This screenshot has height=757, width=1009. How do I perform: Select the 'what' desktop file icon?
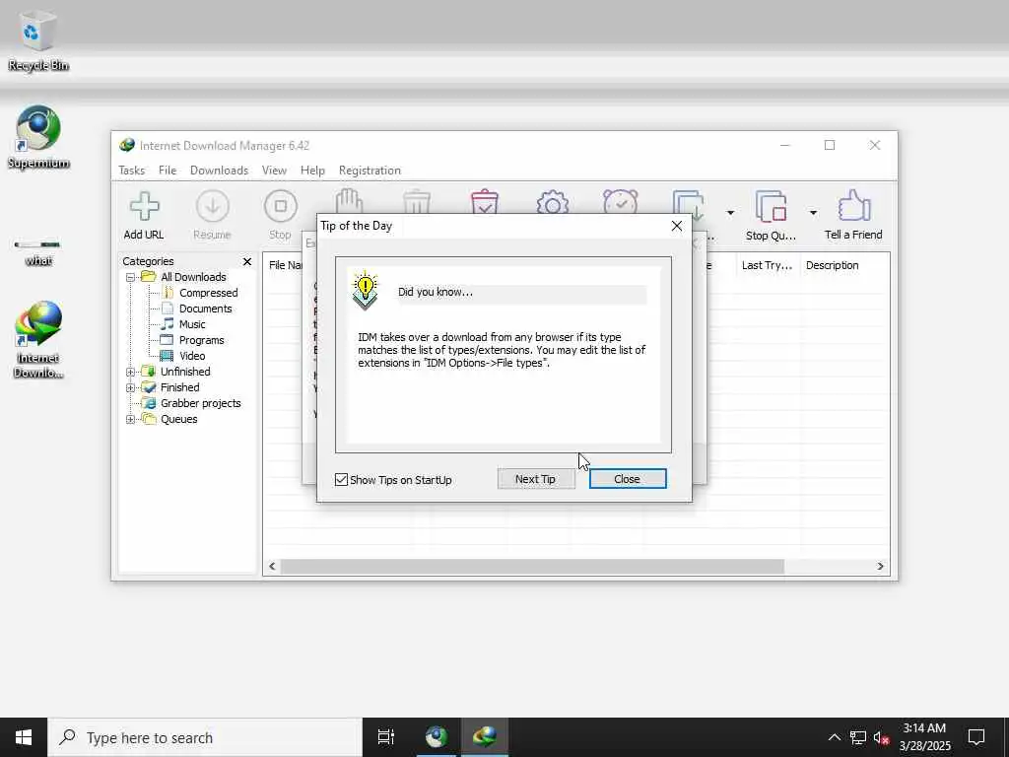tap(38, 251)
